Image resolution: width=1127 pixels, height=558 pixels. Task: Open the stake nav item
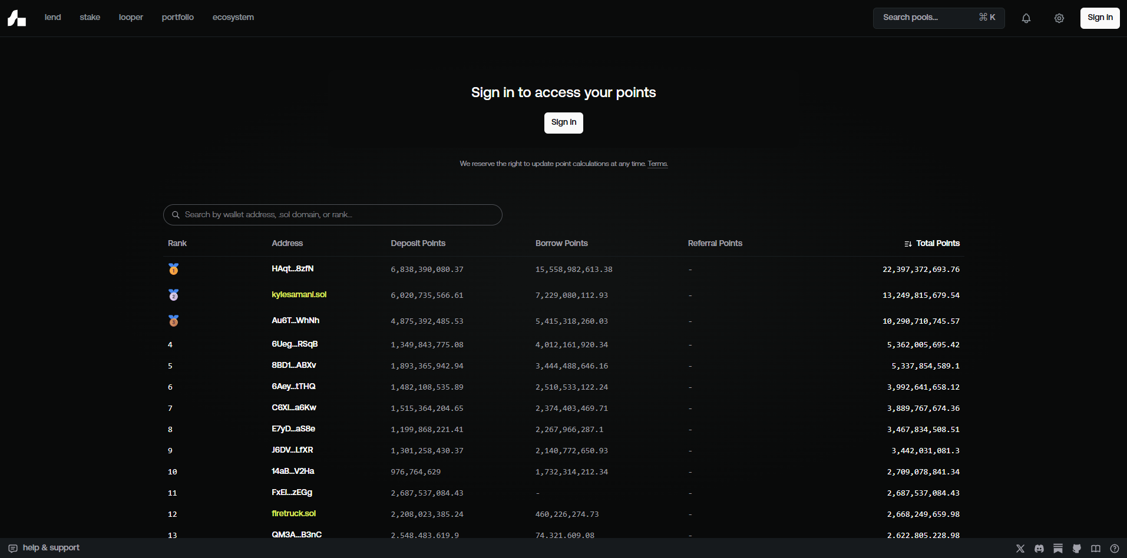[x=90, y=18]
